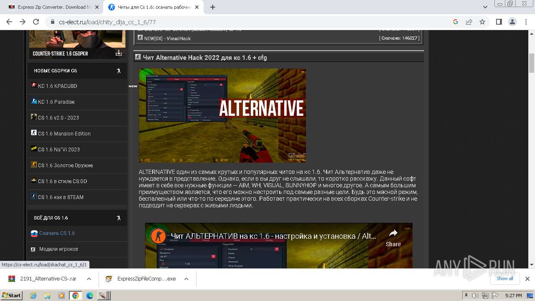Click the YouTube channel avatar icon

(x=158, y=236)
